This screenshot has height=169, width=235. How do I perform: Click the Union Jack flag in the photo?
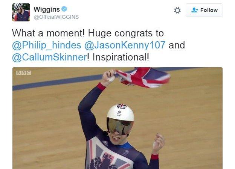click(143, 77)
